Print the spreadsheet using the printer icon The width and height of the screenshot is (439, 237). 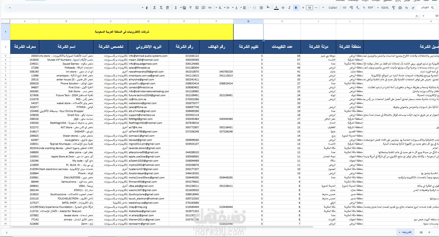pos(400,8)
